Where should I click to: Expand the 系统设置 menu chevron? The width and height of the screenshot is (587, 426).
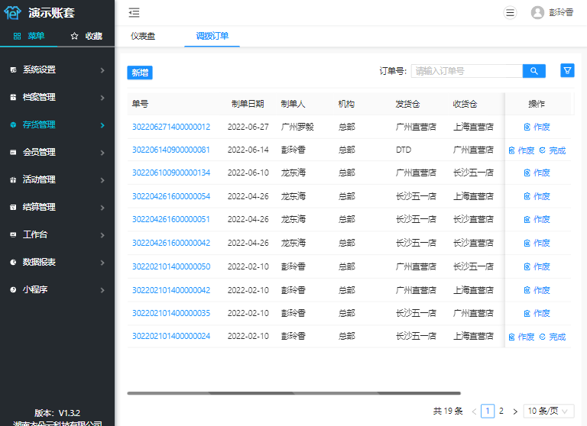pos(102,70)
